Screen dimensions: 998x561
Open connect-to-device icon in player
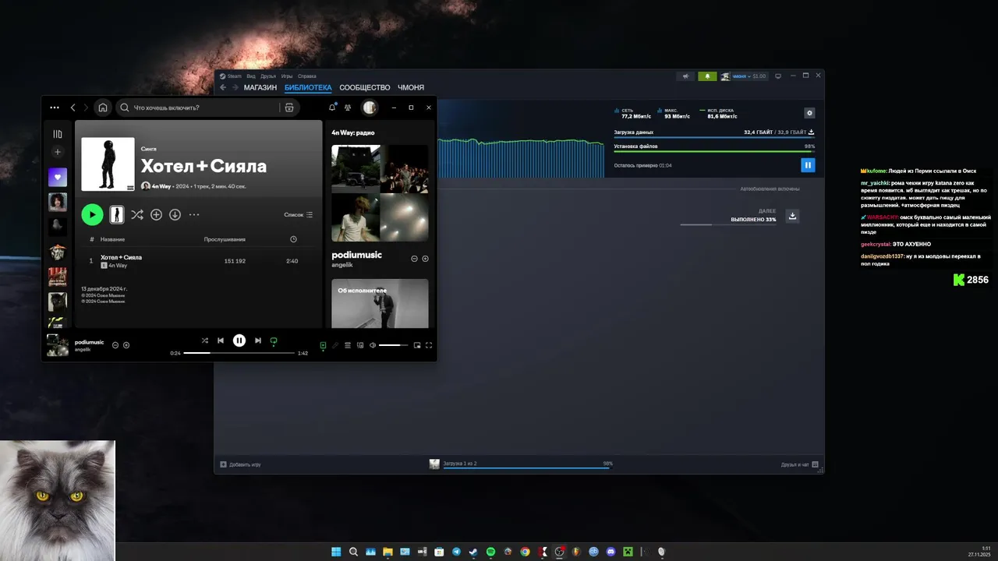pos(360,345)
